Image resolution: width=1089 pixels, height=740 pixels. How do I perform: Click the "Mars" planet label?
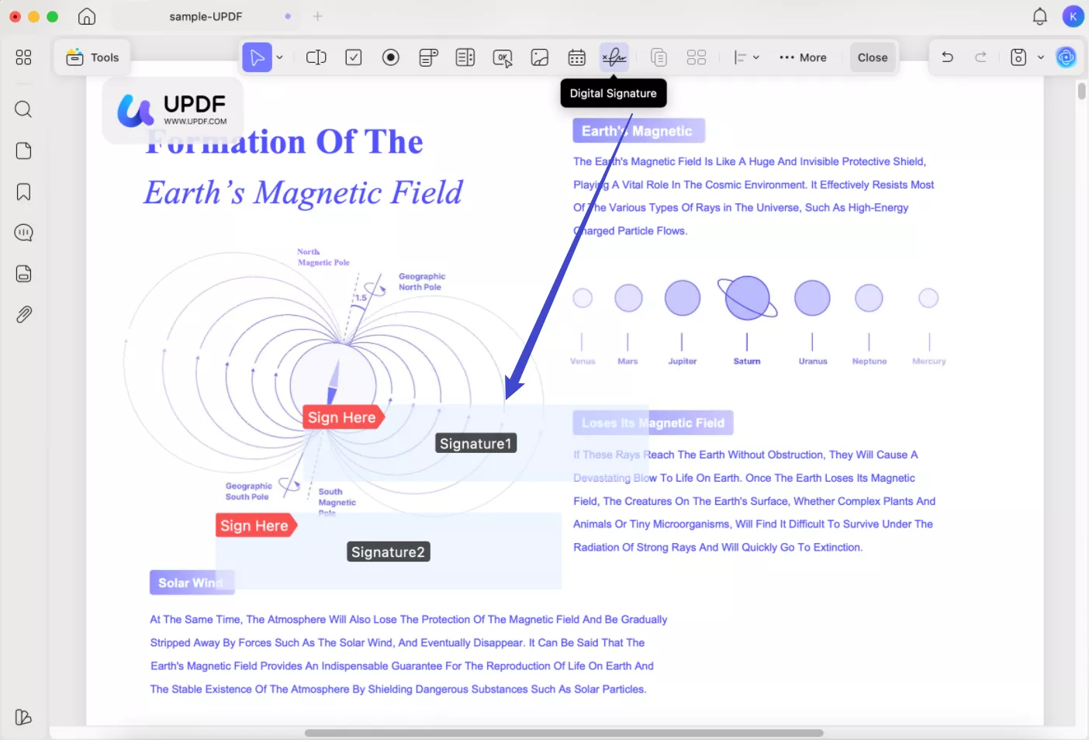[627, 361]
